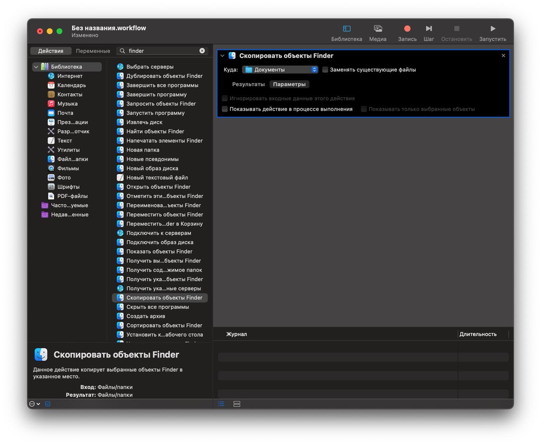541x445 pixels.
Task: Select Музыка category
Action: point(67,104)
